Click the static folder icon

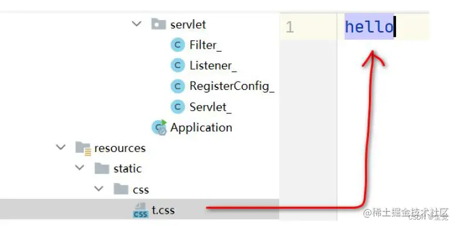coord(102,168)
